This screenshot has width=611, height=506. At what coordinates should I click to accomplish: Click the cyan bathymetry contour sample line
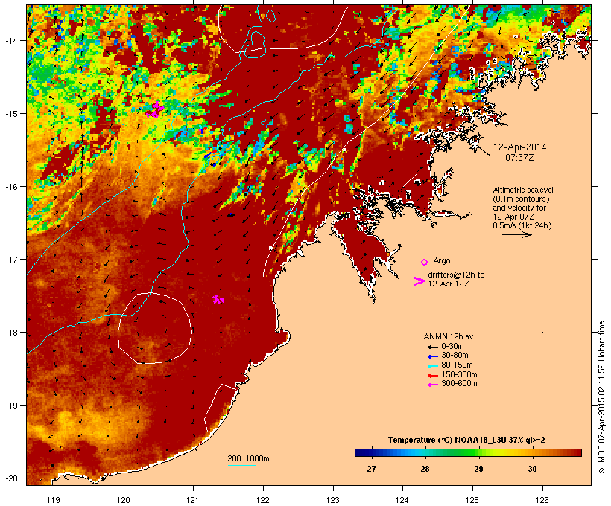(x=241, y=465)
